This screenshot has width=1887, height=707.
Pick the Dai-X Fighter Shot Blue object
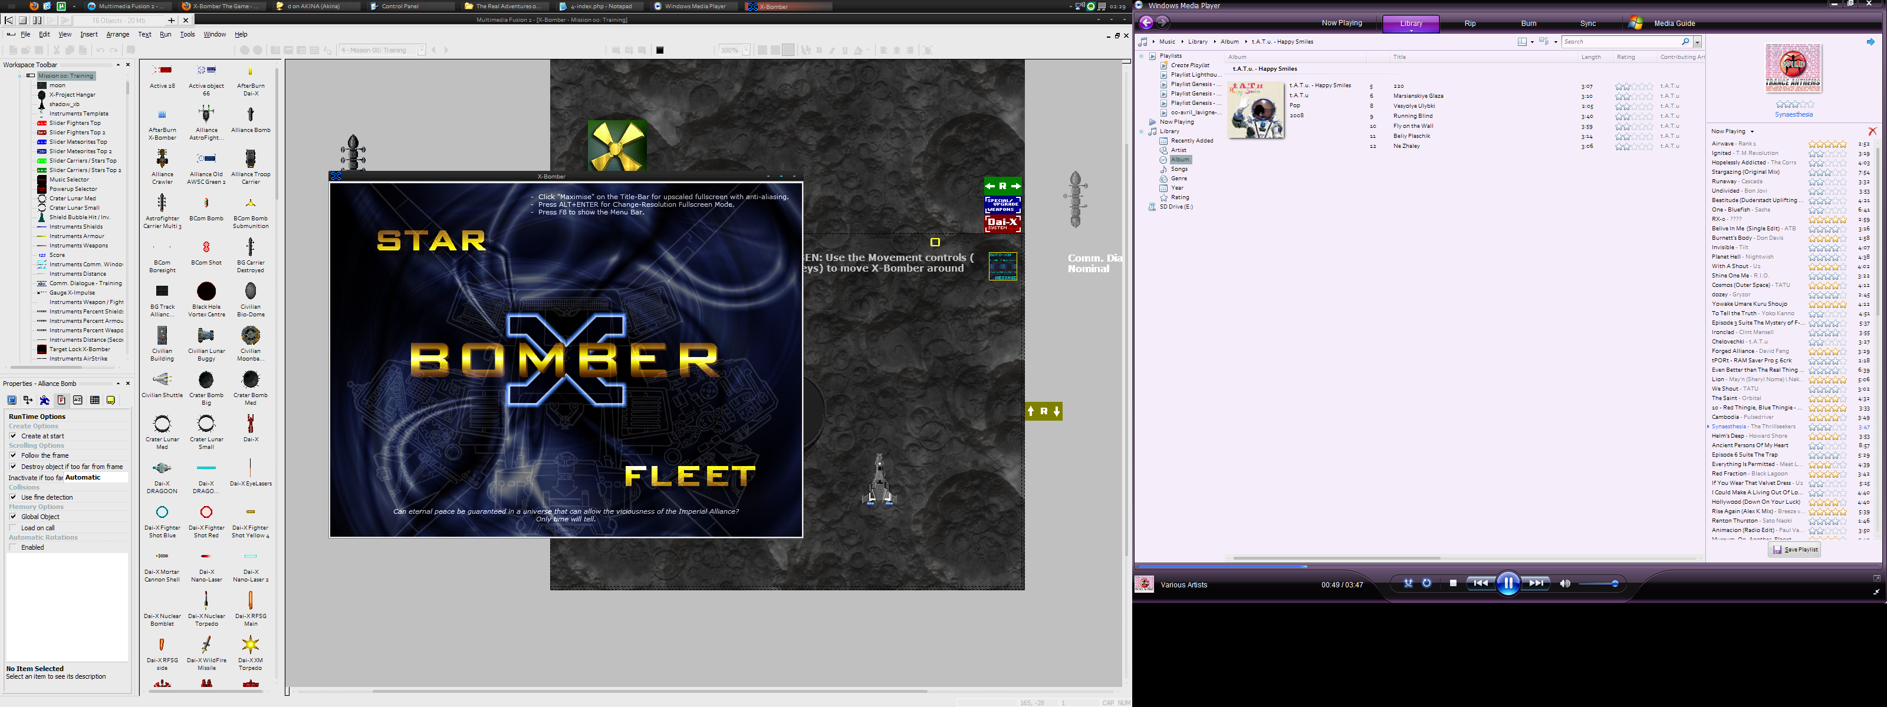162,511
